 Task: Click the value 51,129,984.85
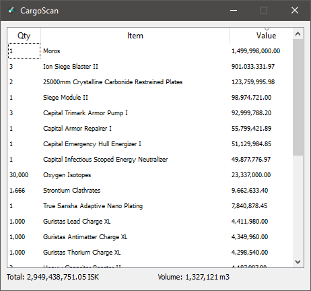click(251, 144)
